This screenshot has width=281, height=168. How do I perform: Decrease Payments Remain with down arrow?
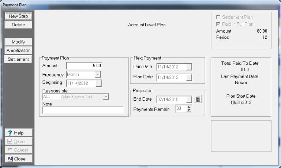189,111
